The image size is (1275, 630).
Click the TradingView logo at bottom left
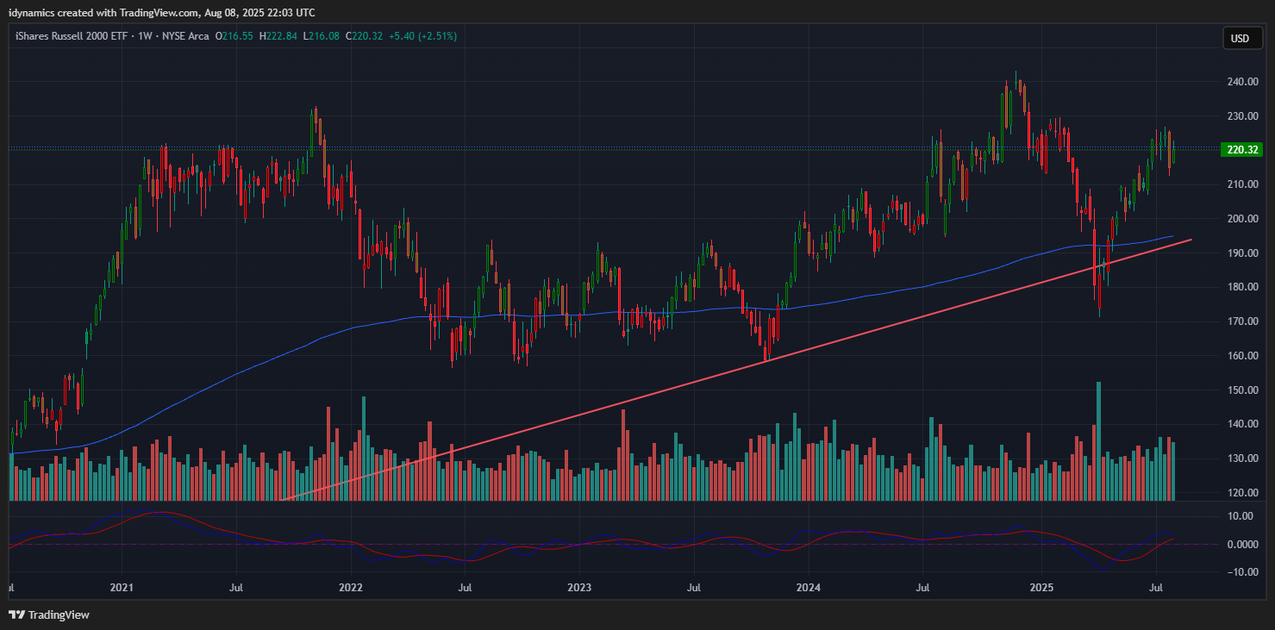[49, 614]
